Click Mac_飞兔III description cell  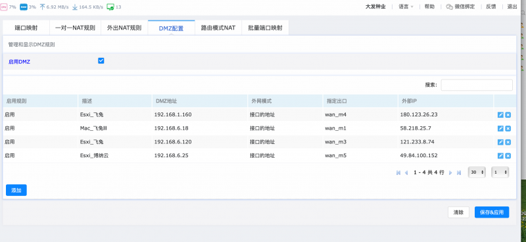coord(93,128)
